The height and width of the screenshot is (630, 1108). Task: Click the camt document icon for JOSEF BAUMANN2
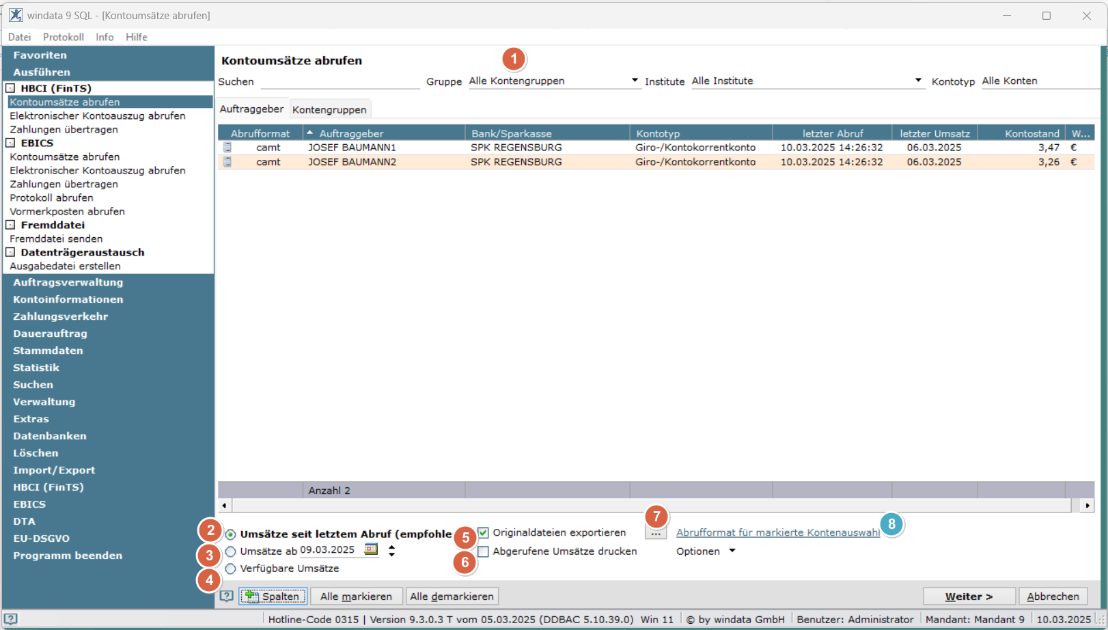click(227, 162)
